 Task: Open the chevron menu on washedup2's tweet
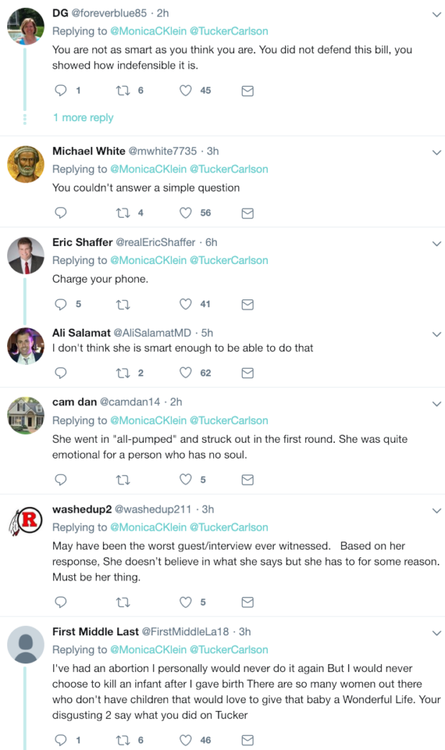[x=436, y=511]
